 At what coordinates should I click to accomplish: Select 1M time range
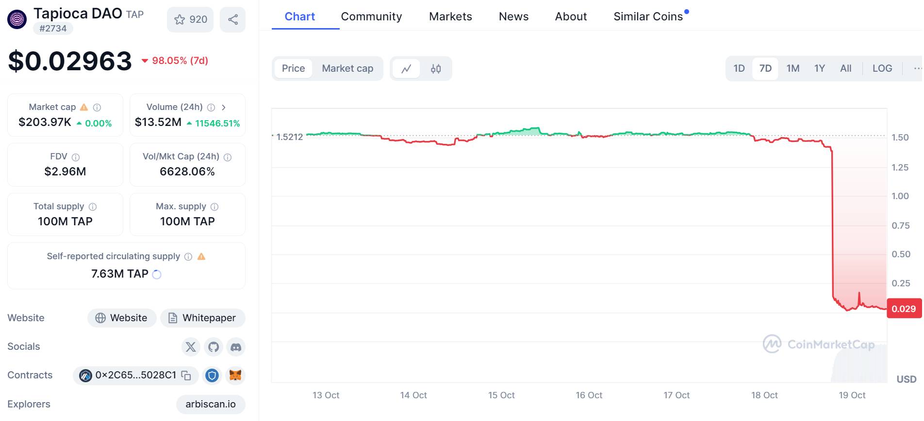coord(793,68)
